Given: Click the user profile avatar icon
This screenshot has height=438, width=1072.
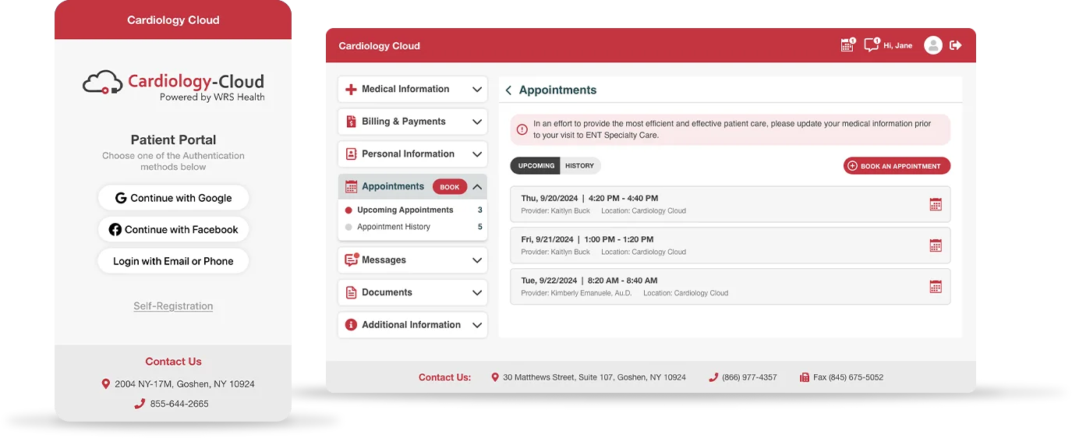Looking at the screenshot, I should (x=932, y=45).
